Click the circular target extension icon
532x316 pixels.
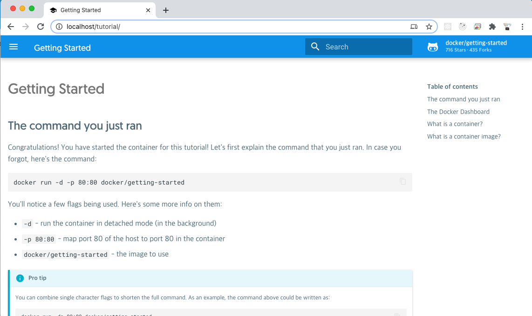(463, 27)
